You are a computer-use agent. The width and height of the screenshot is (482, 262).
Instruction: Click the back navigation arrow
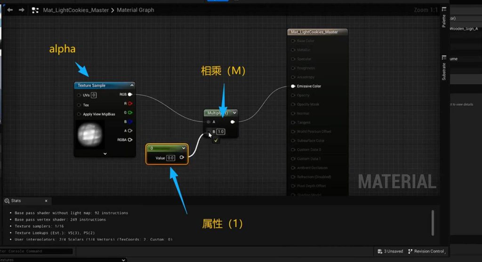point(10,10)
